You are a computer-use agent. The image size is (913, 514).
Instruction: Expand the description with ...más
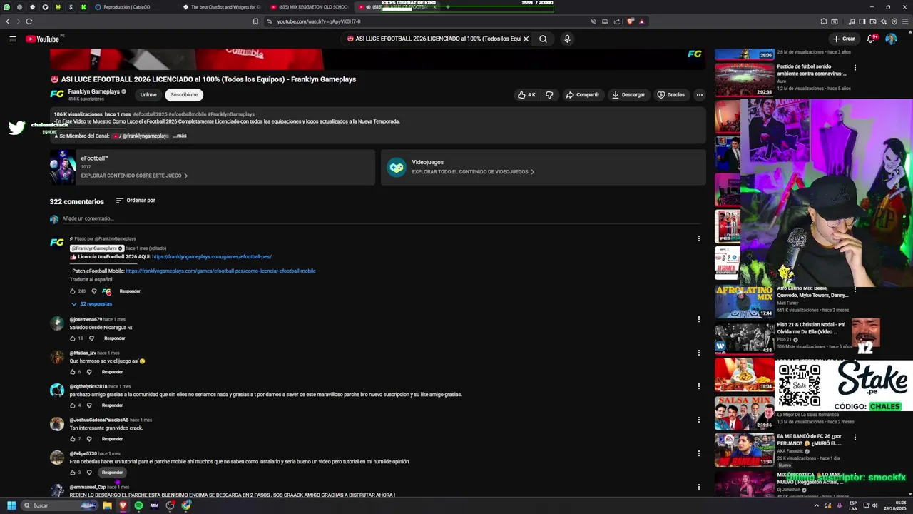coord(180,136)
